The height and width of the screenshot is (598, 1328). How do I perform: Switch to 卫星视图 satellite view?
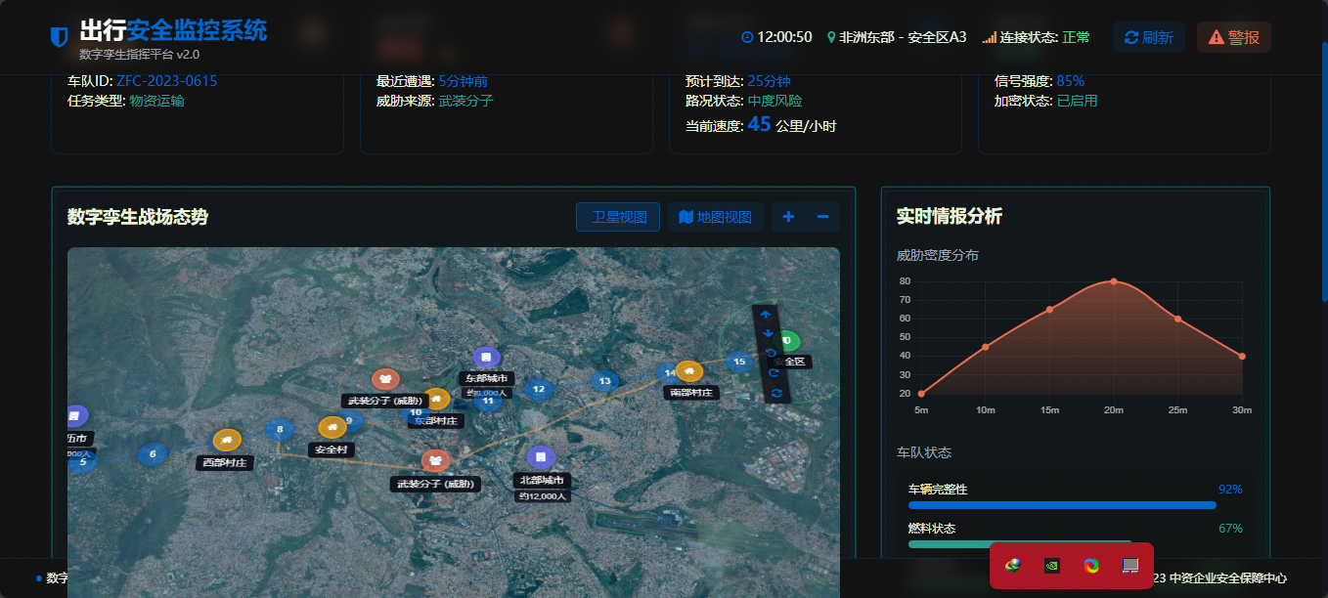[x=618, y=217]
